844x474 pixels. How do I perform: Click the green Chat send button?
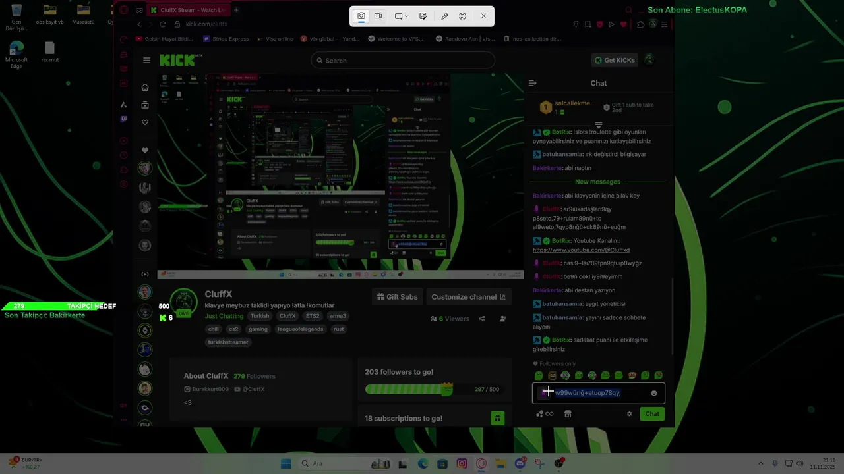(652, 414)
